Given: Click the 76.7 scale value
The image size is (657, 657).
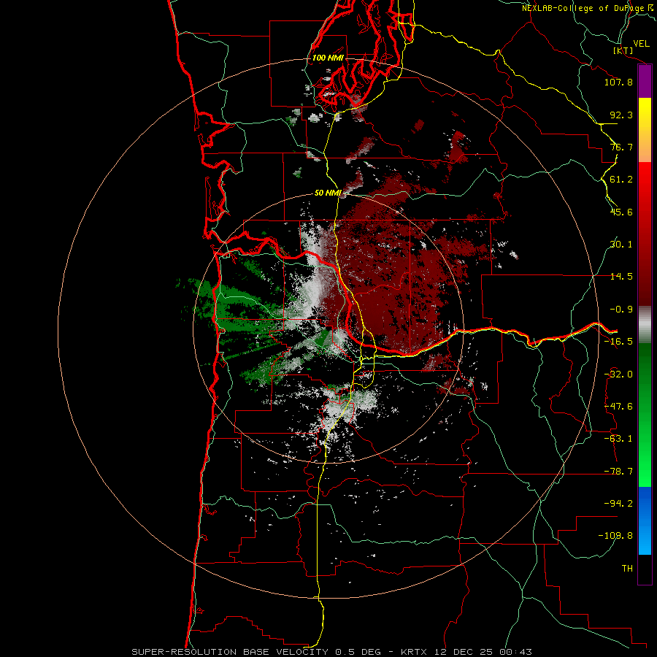Looking at the screenshot, I should tap(621, 147).
